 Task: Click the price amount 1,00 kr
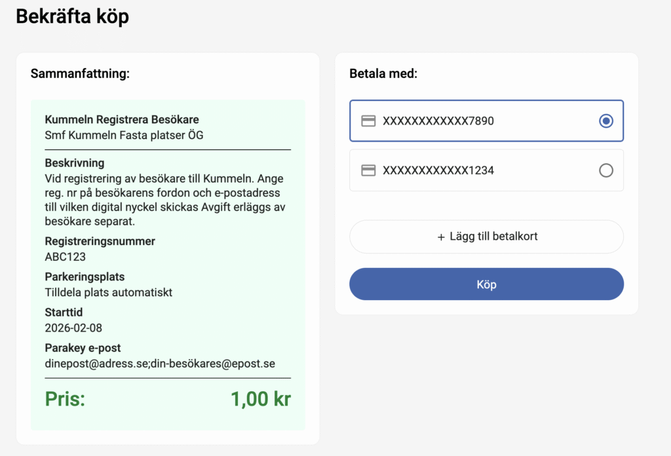pos(260,399)
